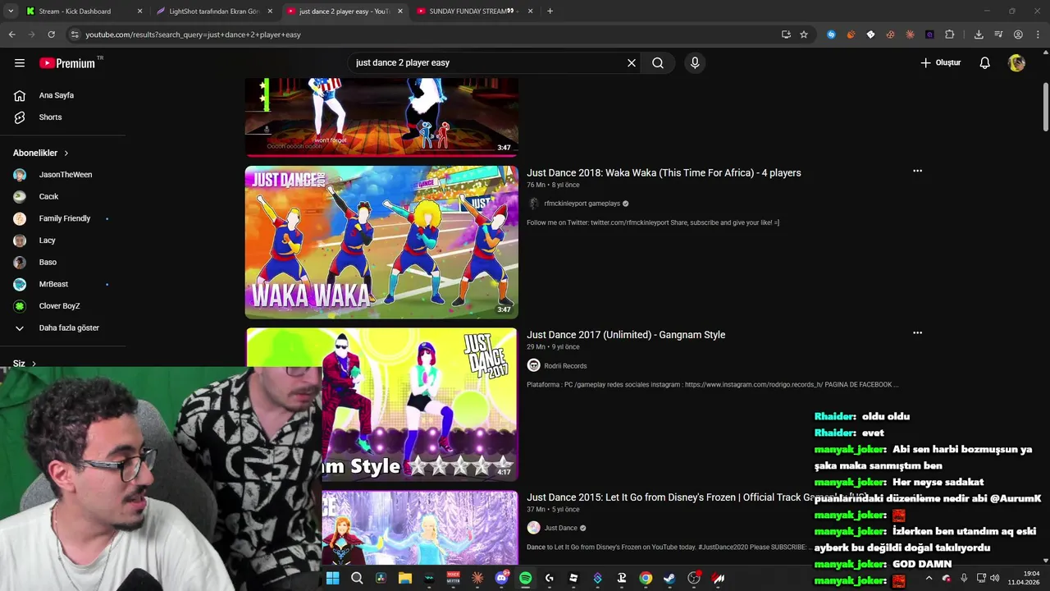This screenshot has width=1050, height=591.
Task: Expand the Abonelikler section
Action: (x=41, y=153)
